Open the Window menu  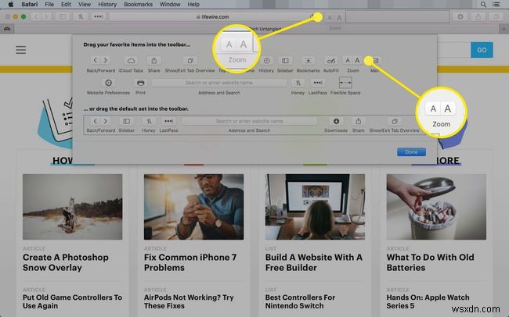click(x=170, y=4)
